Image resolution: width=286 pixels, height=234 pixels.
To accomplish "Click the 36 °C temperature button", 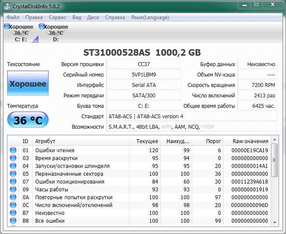I will coord(28,120).
